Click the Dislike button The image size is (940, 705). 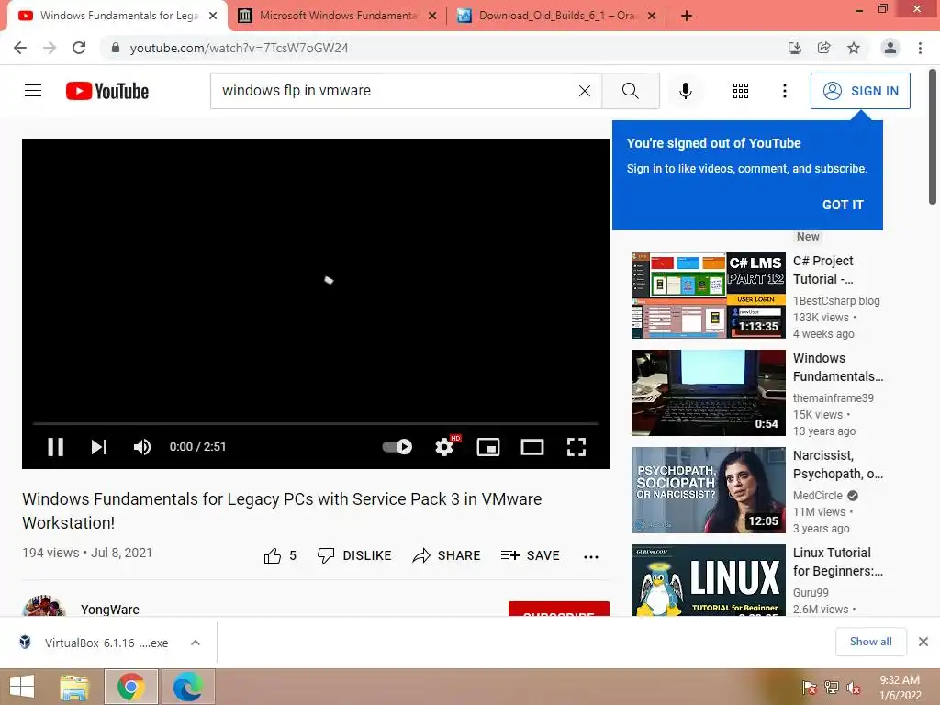pyautogui.click(x=354, y=555)
